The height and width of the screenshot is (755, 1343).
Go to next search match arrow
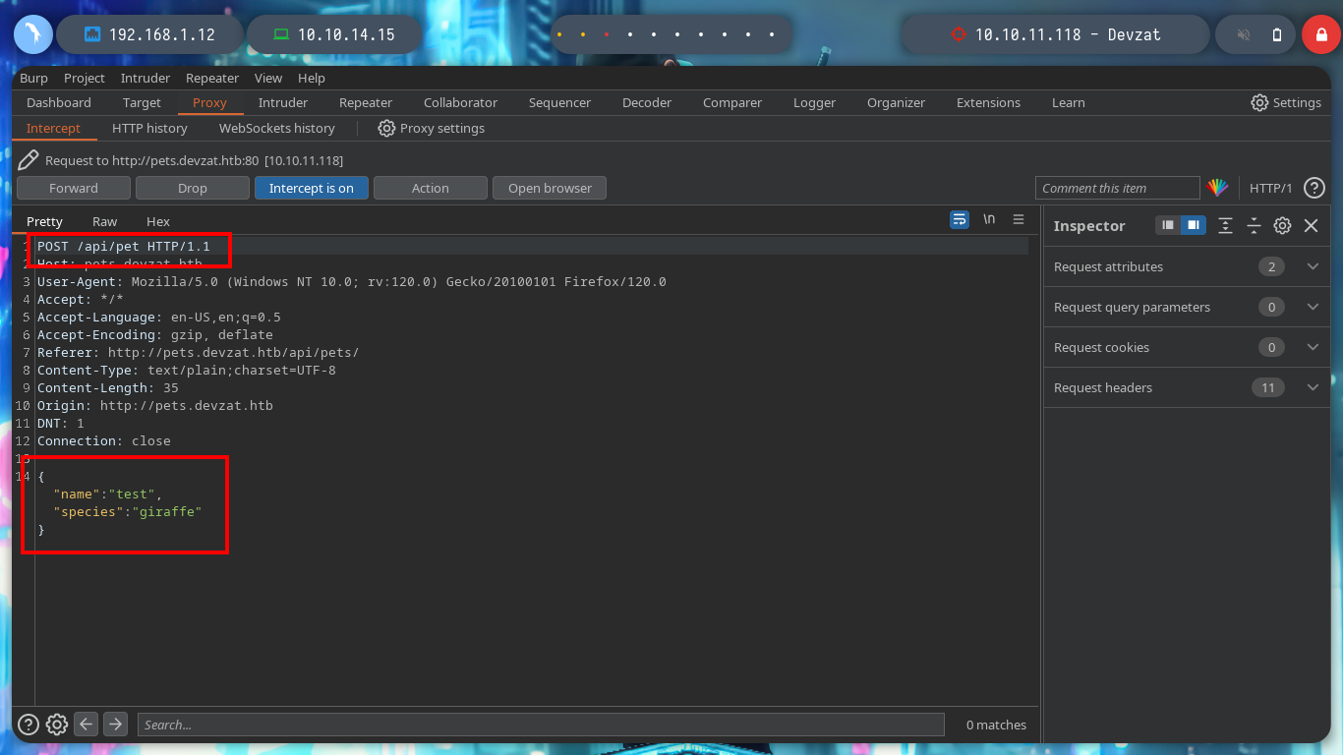tap(115, 725)
